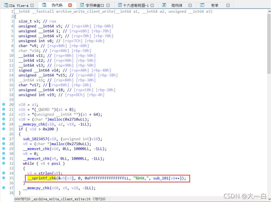
Task: Switch to the 结构体 structures tab
Action: pos(177,6)
